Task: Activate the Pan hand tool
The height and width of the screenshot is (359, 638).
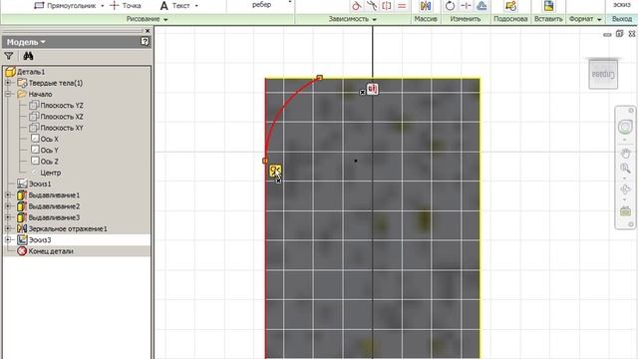Action: point(625,153)
